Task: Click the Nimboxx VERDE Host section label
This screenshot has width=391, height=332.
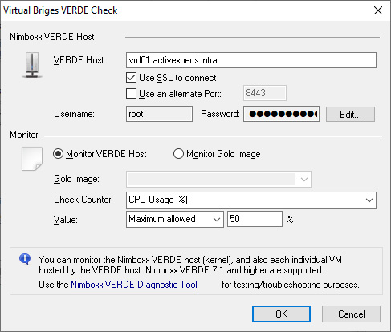Action: (52, 37)
